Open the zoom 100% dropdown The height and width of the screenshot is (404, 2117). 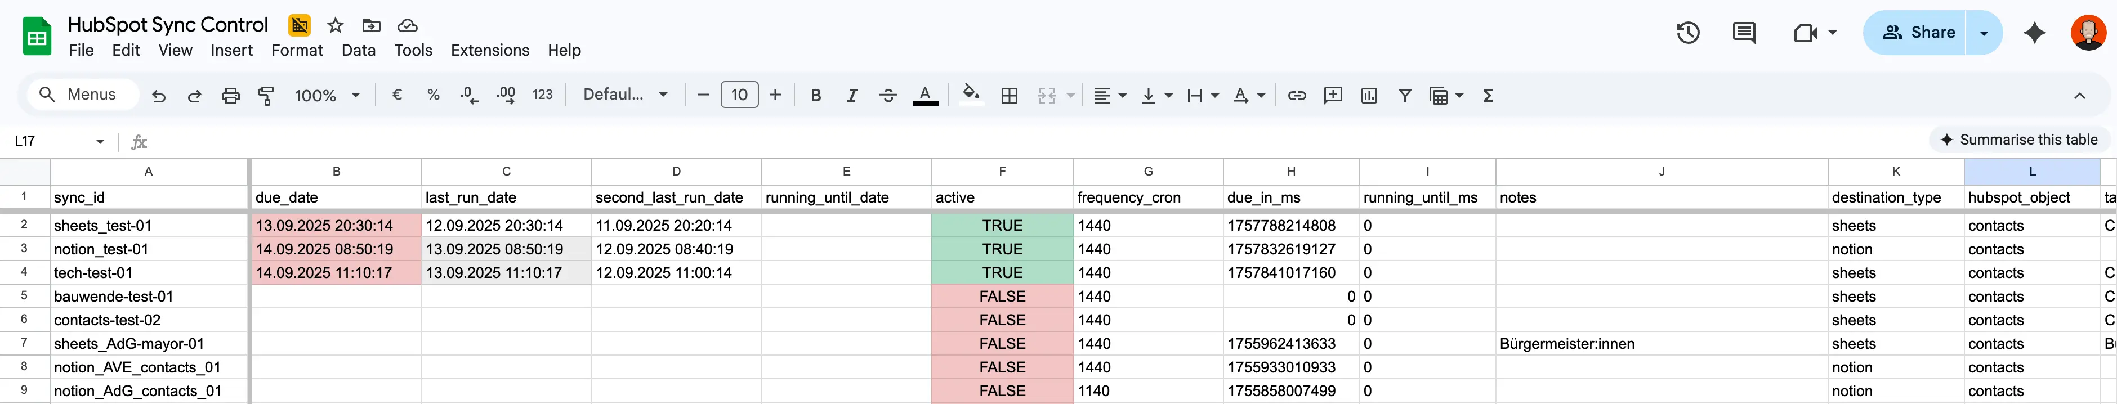coord(327,95)
